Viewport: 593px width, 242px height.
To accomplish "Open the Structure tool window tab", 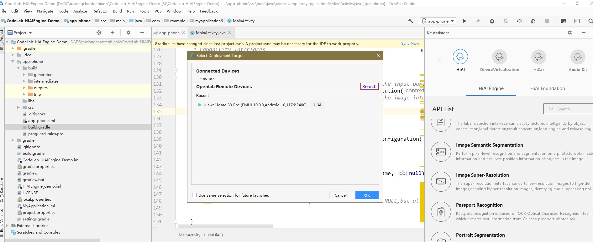I will coord(2,190).
